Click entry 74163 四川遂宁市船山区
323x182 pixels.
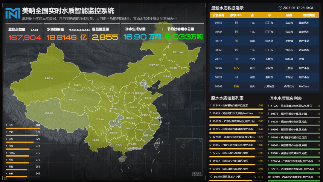click(294, 139)
